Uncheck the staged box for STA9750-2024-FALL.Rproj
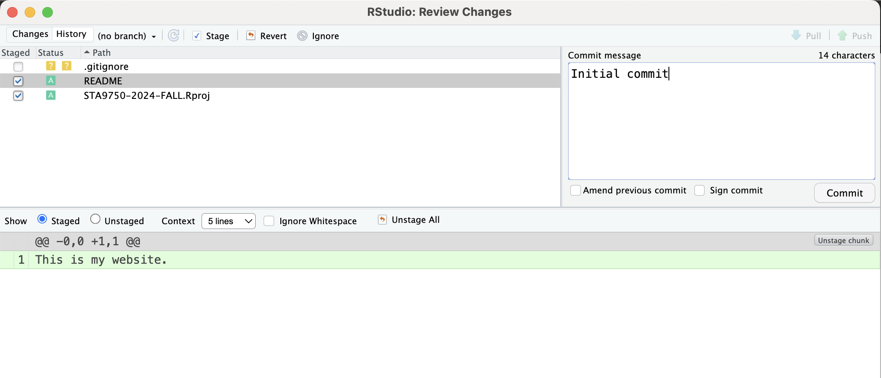The image size is (881, 378). coord(18,95)
